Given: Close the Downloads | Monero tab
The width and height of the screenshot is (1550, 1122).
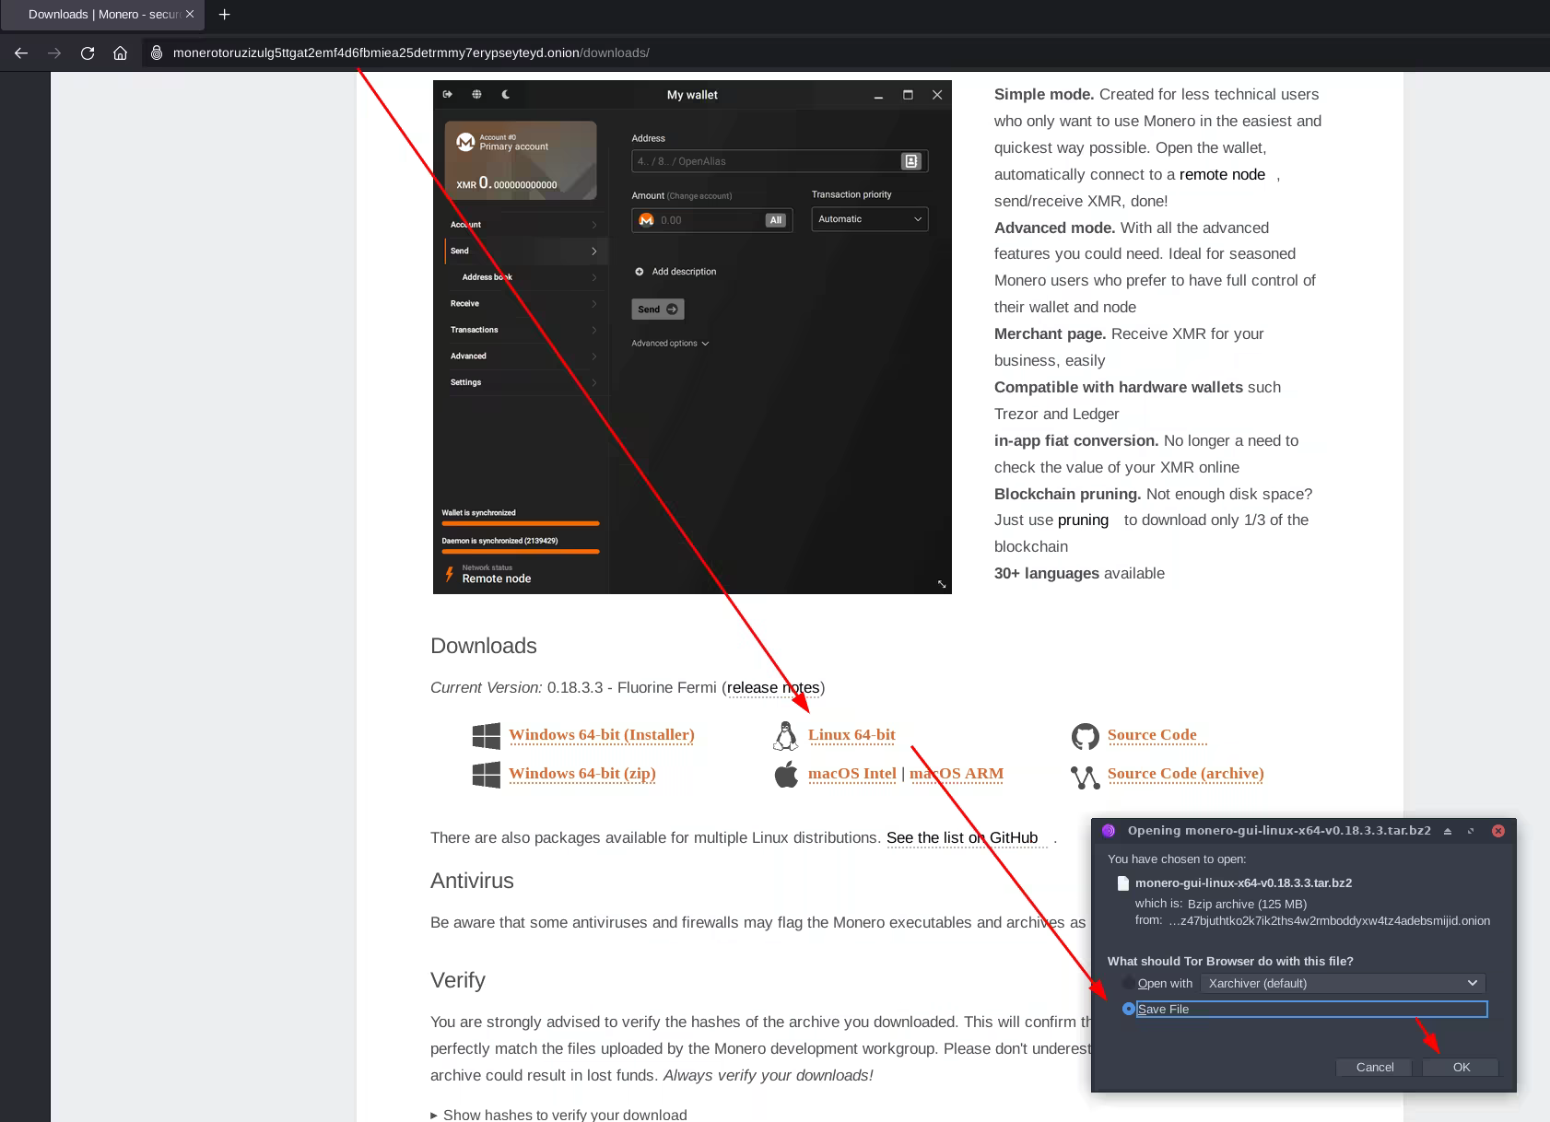Looking at the screenshot, I should coord(190,15).
